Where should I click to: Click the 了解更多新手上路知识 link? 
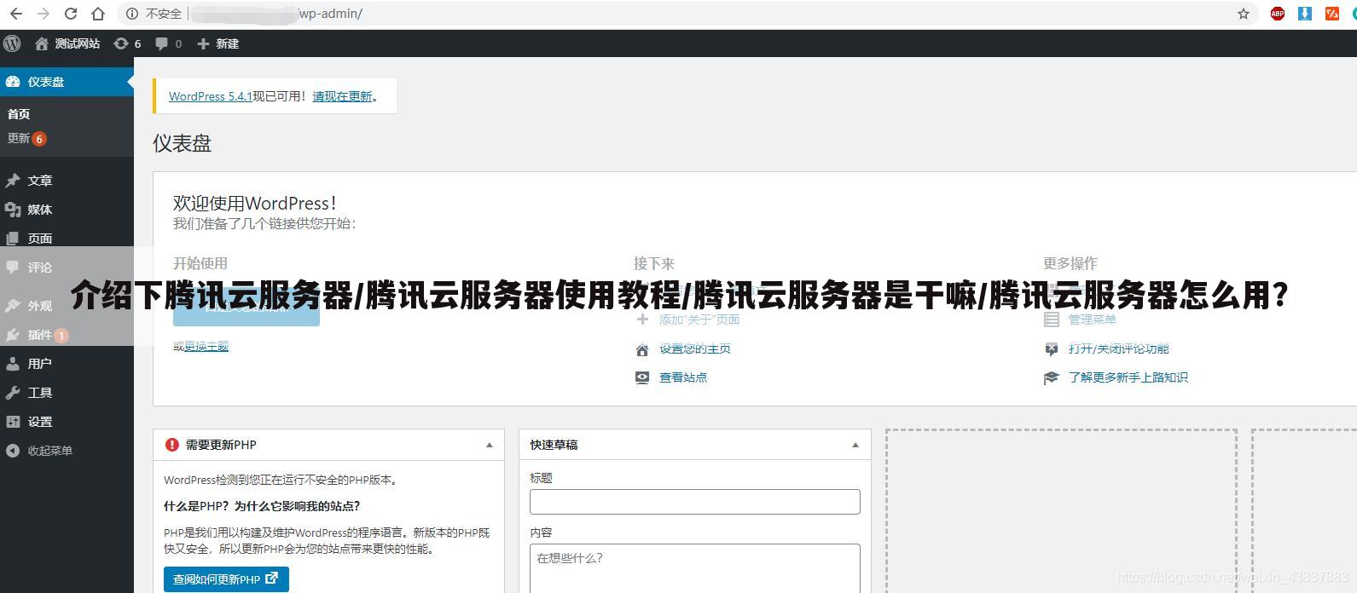pyautogui.click(x=1128, y=377)
